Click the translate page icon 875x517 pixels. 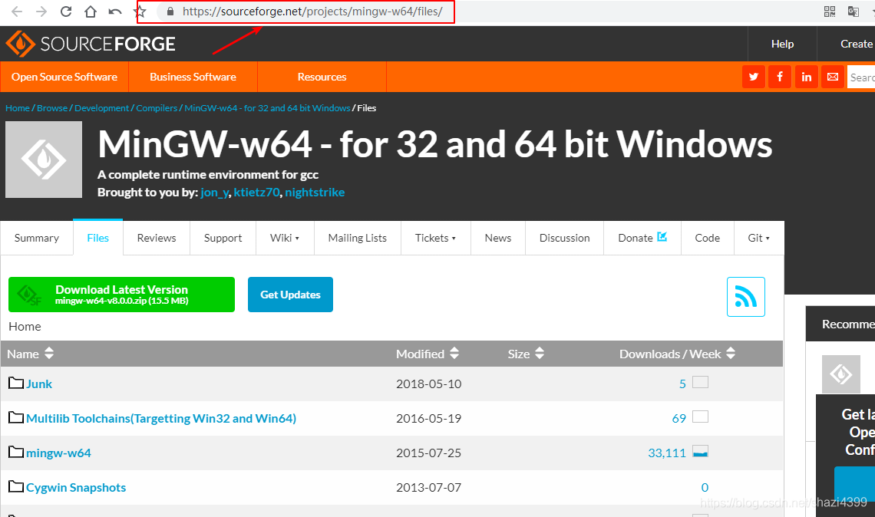854,12
